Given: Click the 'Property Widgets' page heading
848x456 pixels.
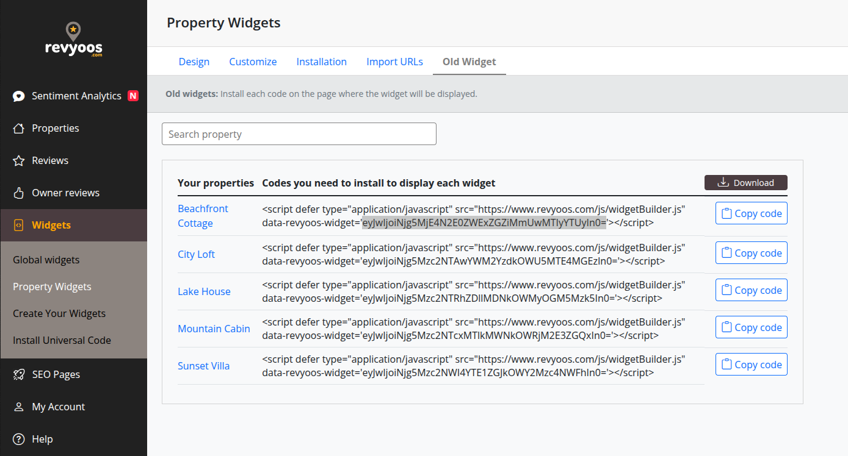Looking at the screenshot, I should point(223,23).
